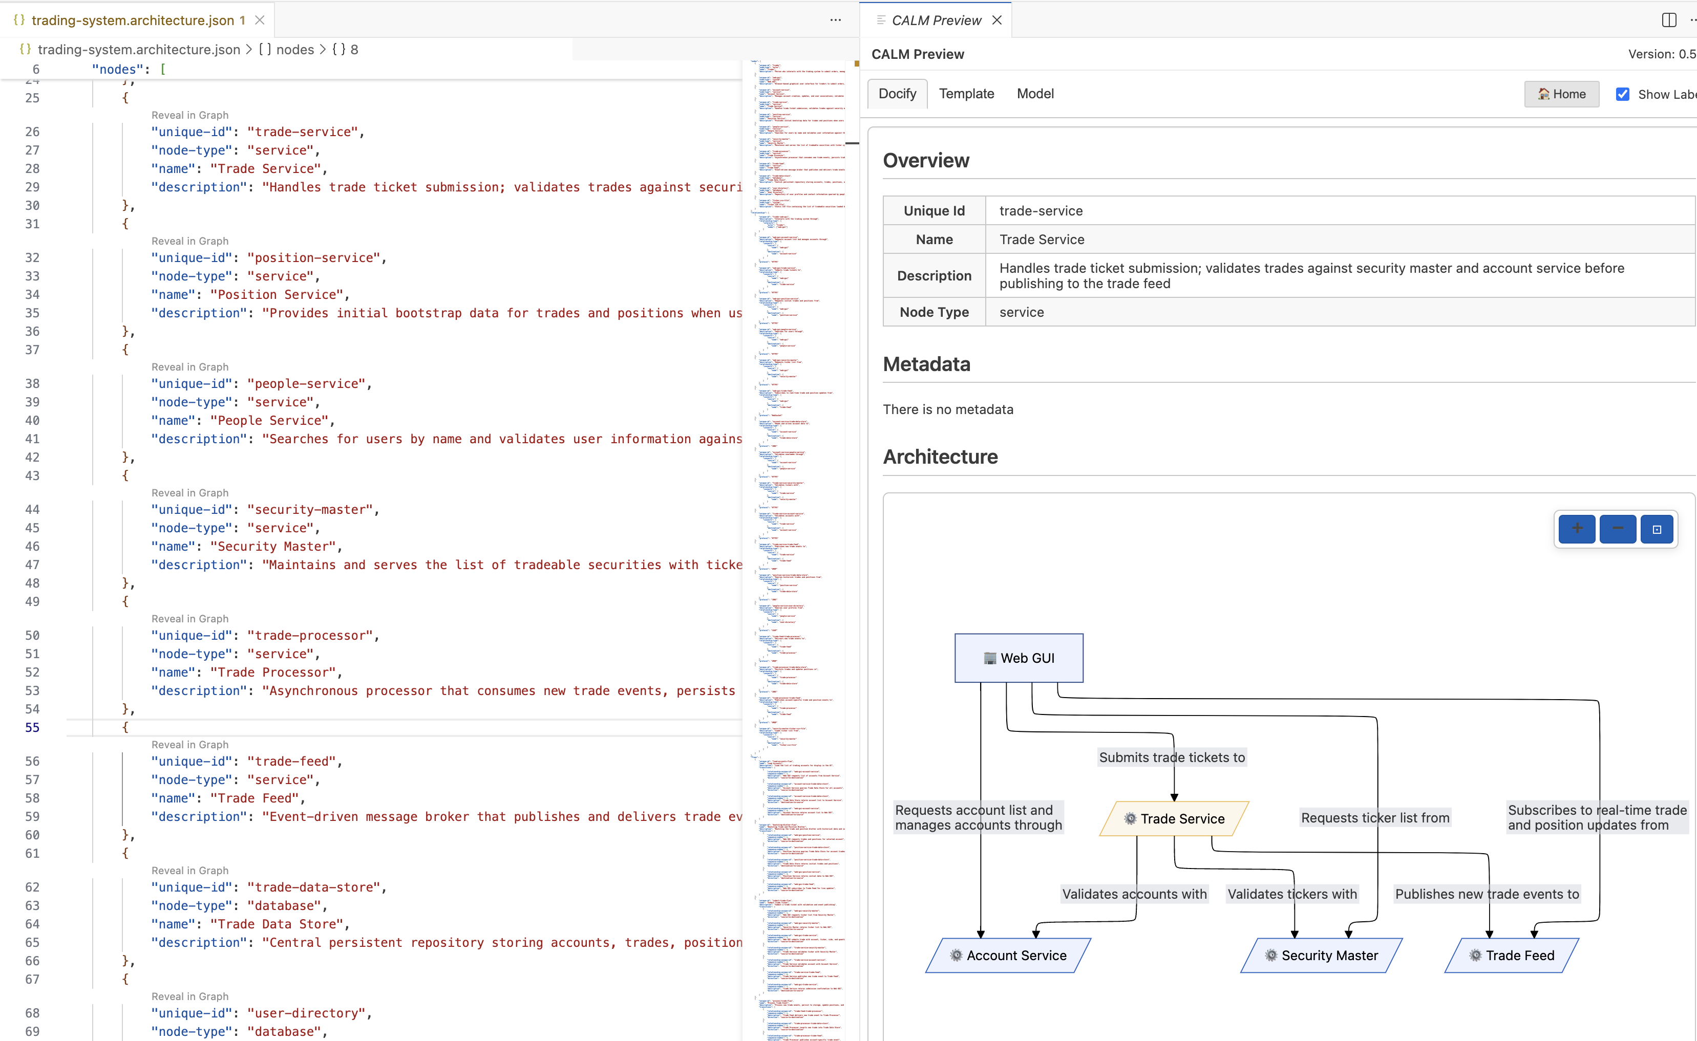Viewport: 1697px width, 1041px height.
Task: Open the Docify tab
Action: (897, 94)
